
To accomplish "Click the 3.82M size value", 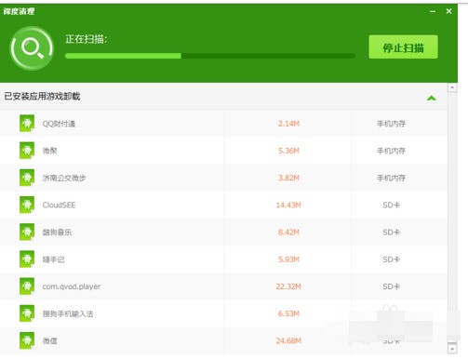I will click(288, 178).
